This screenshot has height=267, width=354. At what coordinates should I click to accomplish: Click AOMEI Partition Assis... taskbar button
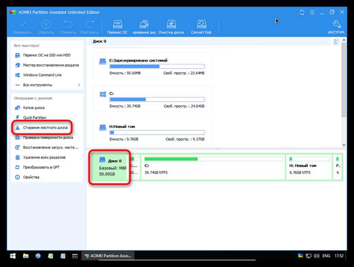pos(108,256)
